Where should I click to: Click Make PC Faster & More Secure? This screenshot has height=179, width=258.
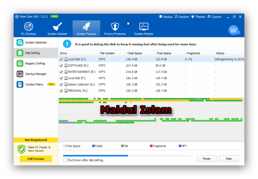coord(39,149)
